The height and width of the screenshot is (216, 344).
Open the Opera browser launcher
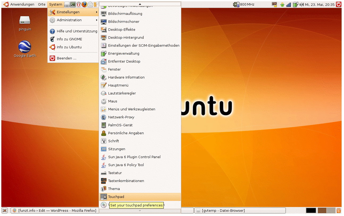[x=79, y=4]
